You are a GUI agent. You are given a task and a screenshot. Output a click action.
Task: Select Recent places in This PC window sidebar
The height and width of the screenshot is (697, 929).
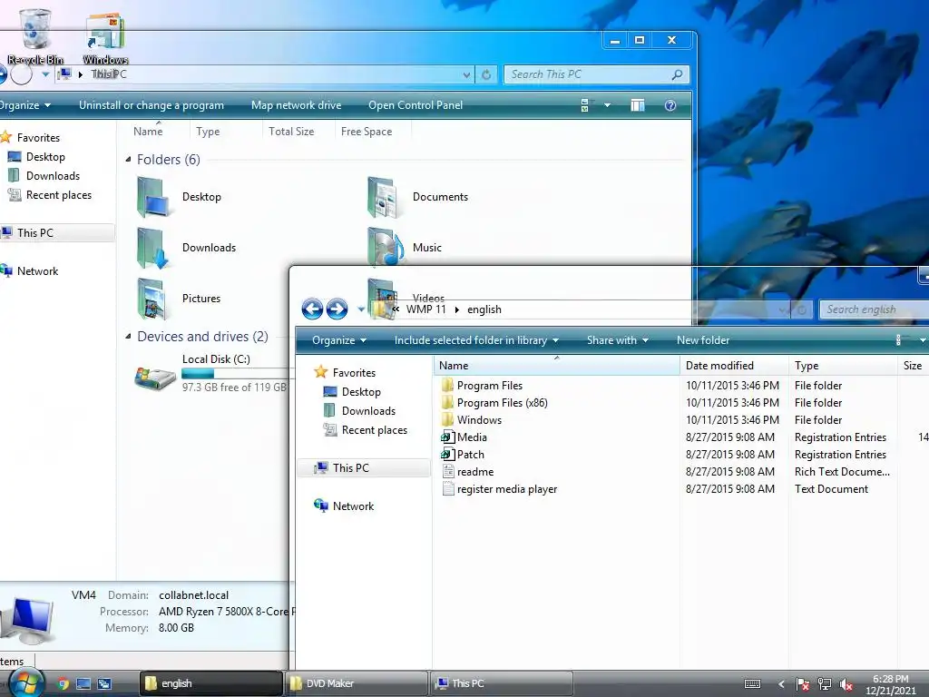click(50, 195)
